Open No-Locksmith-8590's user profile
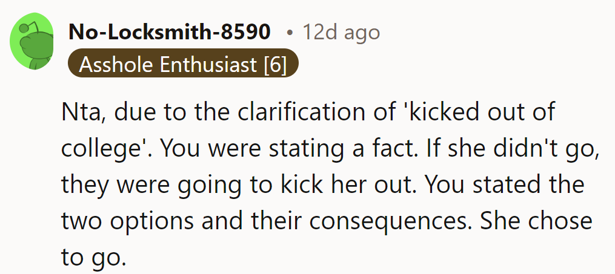This screenshot has width=615, height=274. coord(170,32)
